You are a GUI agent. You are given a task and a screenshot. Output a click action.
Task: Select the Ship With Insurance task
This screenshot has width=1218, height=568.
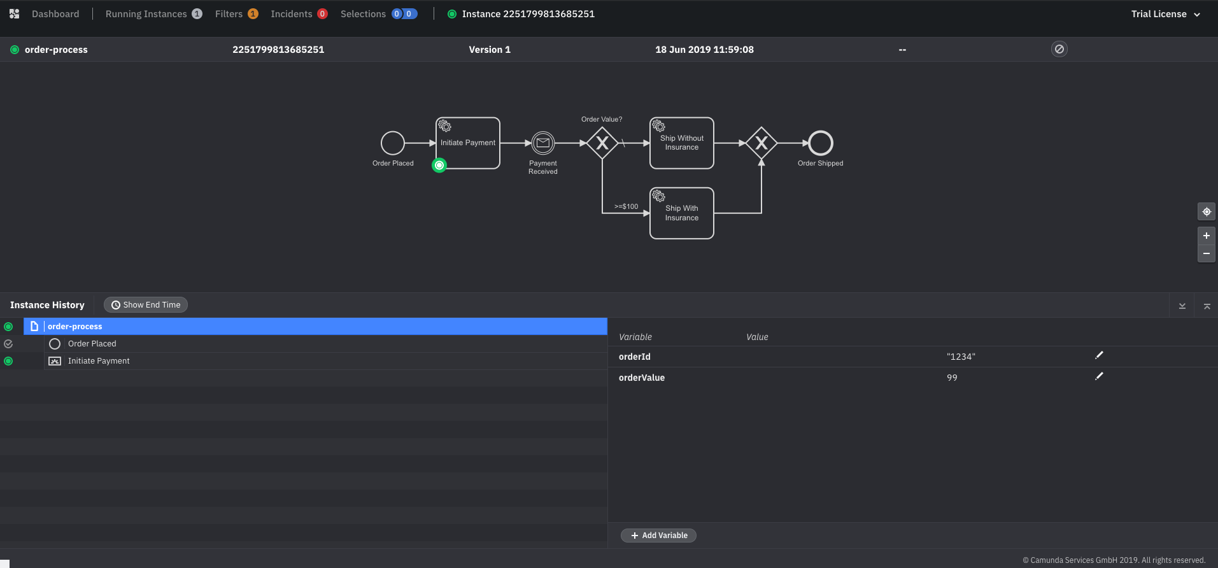click(x=682, y=213)
